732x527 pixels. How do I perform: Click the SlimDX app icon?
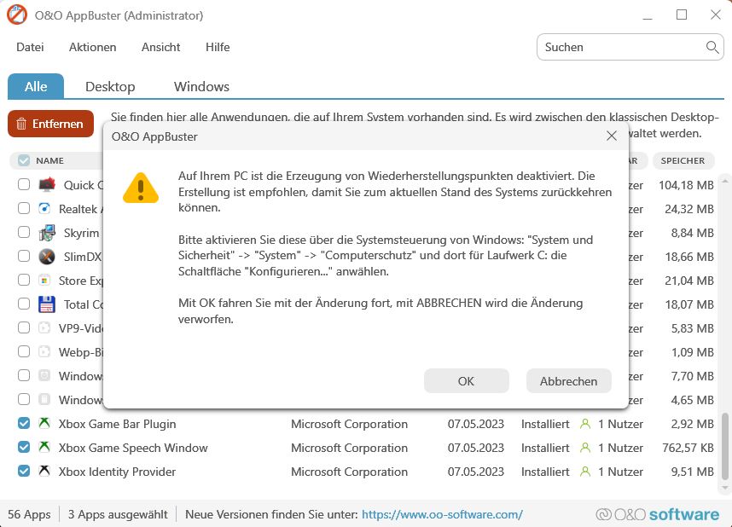coord(45,257)
